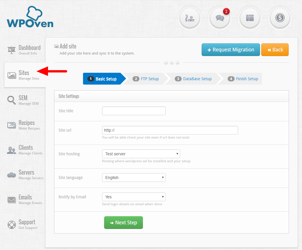Expand the Site language dropdown
This screenshot has width=302, height=250.
click(134, 178)
